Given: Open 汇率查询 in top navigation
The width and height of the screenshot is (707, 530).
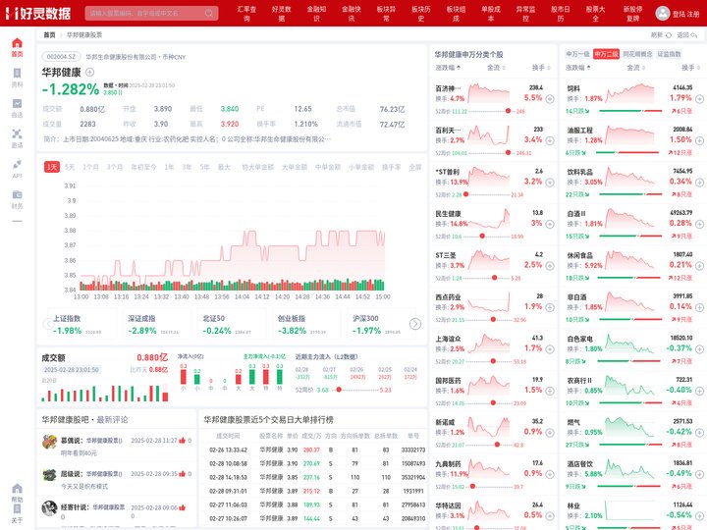Looking at the screenshot, I should click(246, 14).
